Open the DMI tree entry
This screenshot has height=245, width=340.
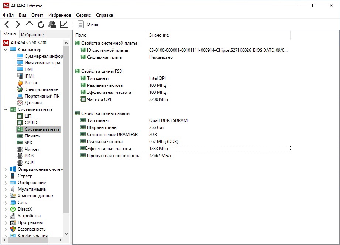(29, 69)
